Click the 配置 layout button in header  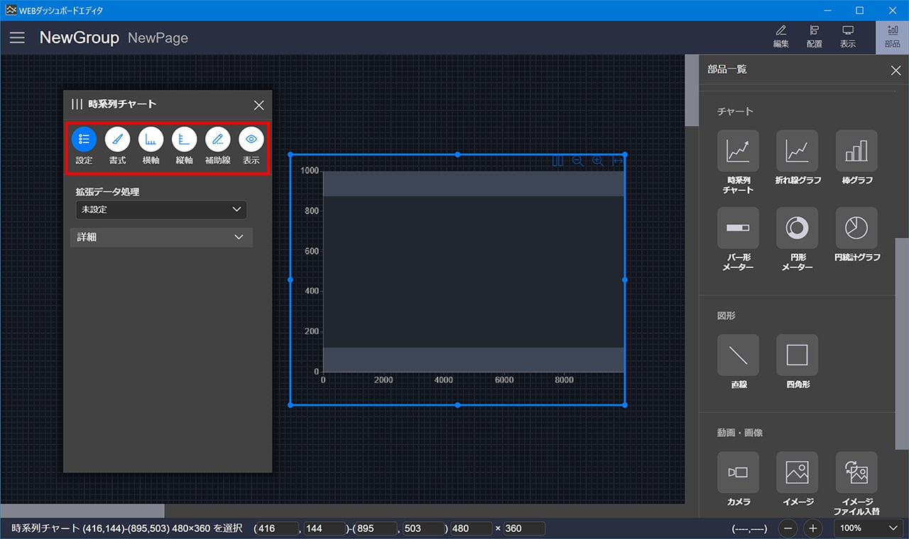click(x=814, y=37)
